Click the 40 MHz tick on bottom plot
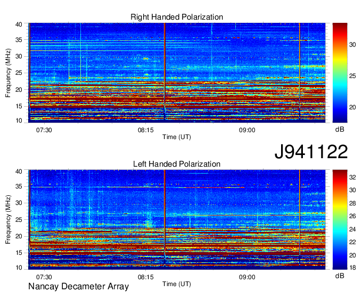The image size is (362, 293). 19,171
